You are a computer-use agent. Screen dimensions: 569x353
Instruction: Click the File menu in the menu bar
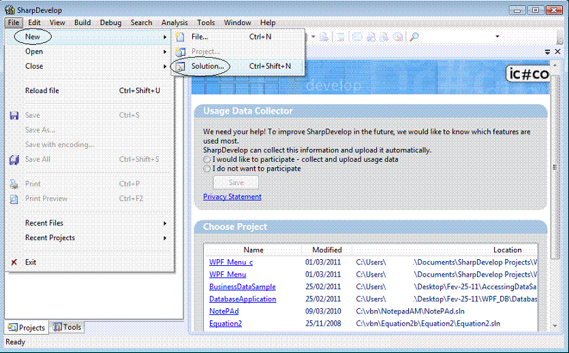tap(14, 22)
